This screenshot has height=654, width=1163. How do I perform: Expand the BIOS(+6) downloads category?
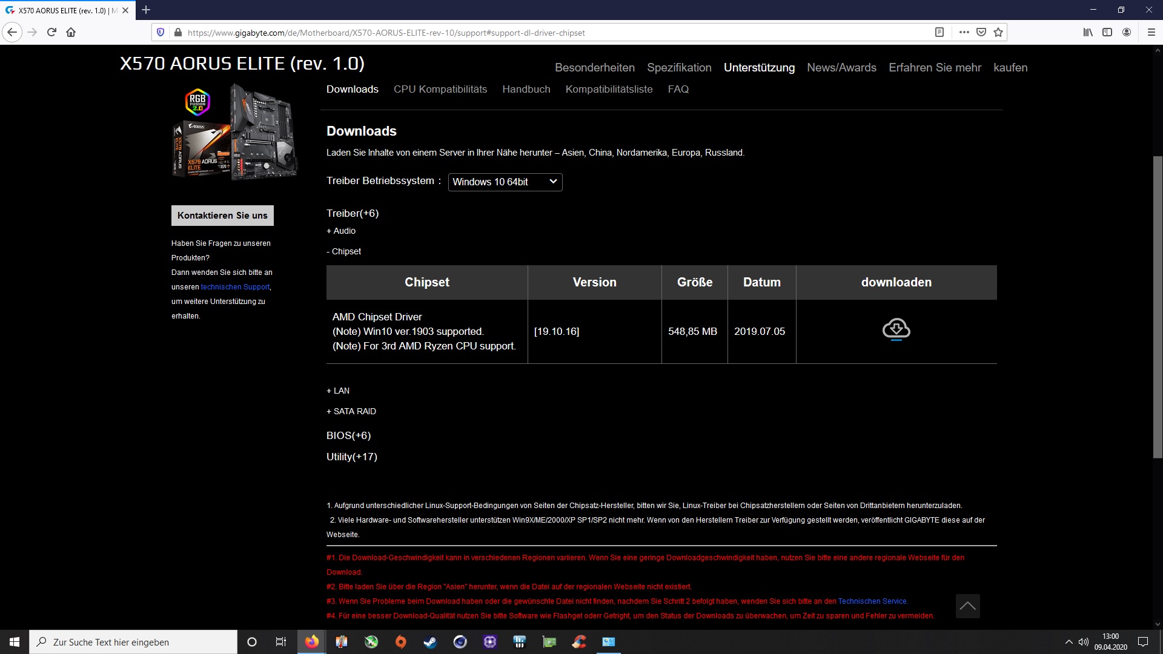[348, 435]
